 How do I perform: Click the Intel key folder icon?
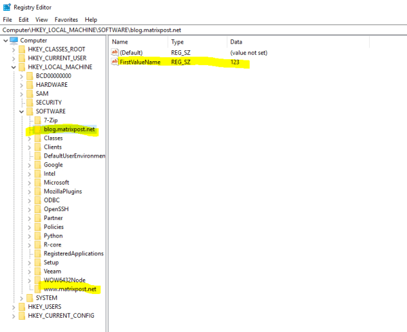(38, 174)
